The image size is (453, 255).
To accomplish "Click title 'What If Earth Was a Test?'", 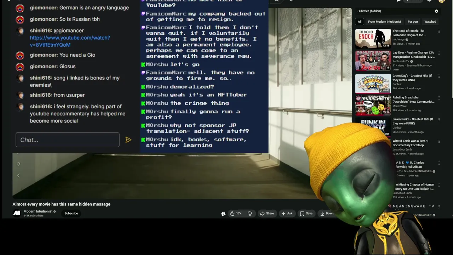I will click(x=410, y=143).
